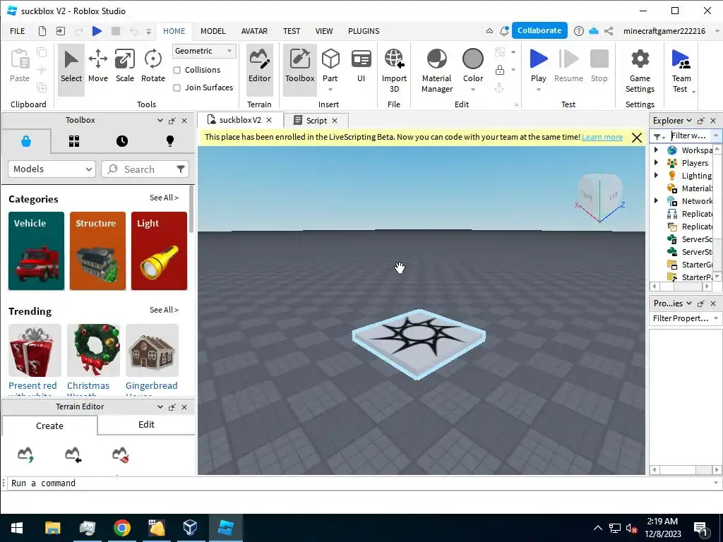Dismiss the LiveScripting Beta banner
The height and width of the screenshot is (542, 723).
coord(636,138)
